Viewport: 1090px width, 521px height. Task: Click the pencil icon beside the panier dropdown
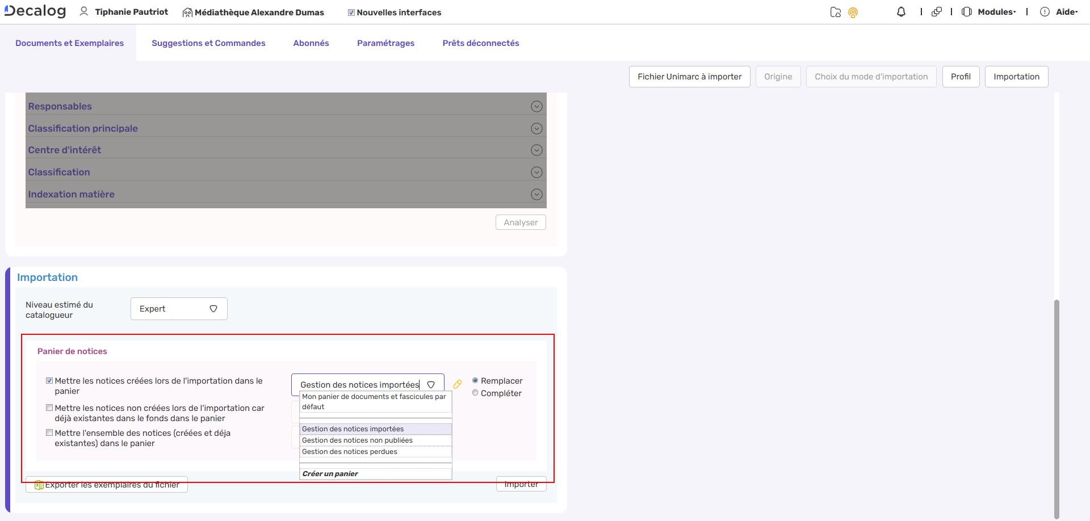coord(458,384)
